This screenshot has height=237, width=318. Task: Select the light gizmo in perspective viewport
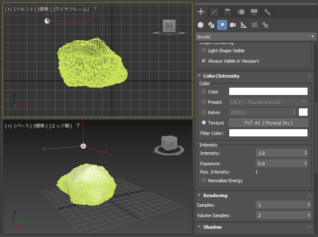tap(83, 146)
